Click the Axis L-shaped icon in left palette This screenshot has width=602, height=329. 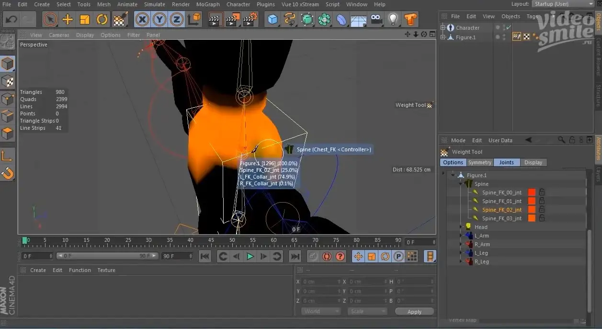pos(8,155)
